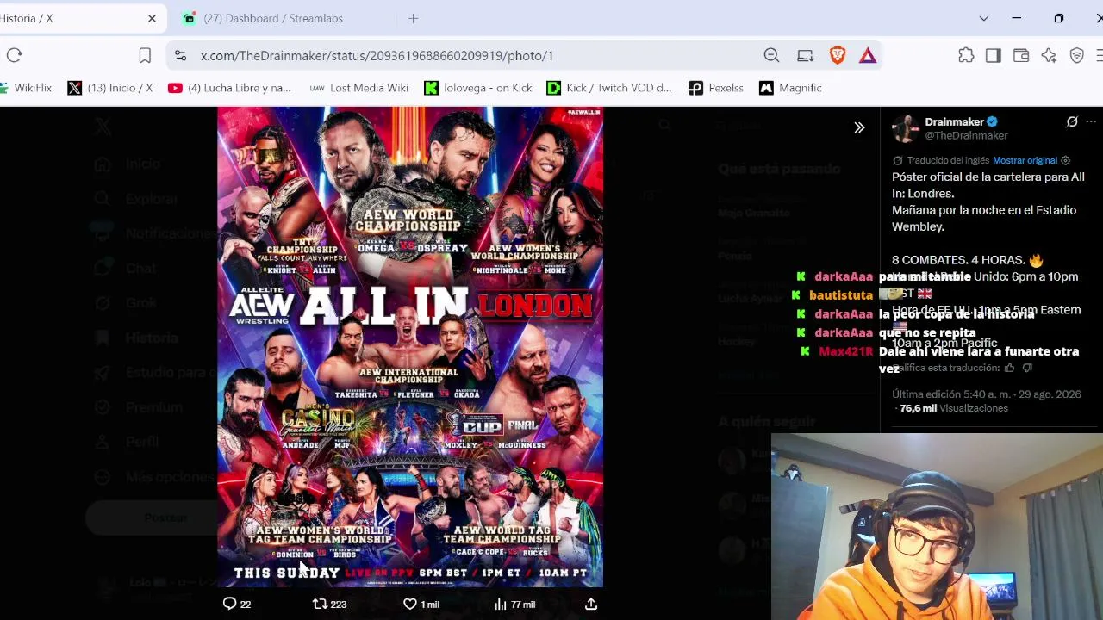1103x620 pixels.
Task: Collapse the post sidebar with double-arrow icon
Action: point(859,127)
